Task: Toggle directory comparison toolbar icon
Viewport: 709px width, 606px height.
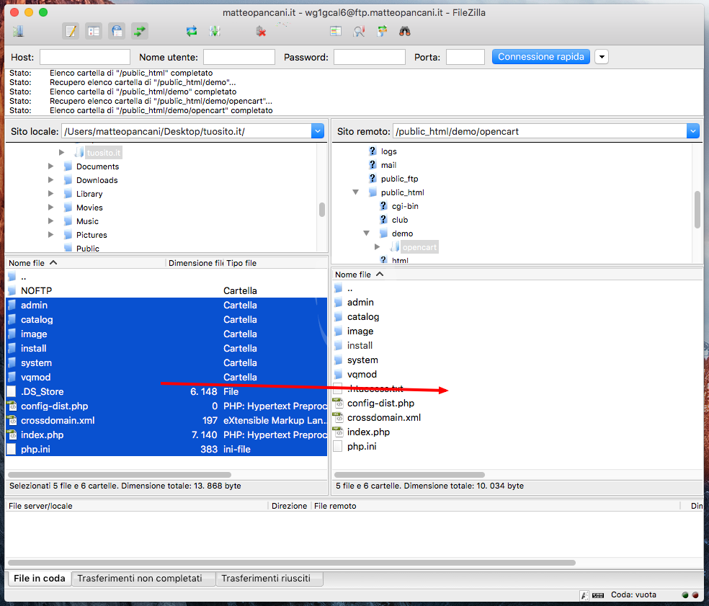Action: click(x=359, y=31)
